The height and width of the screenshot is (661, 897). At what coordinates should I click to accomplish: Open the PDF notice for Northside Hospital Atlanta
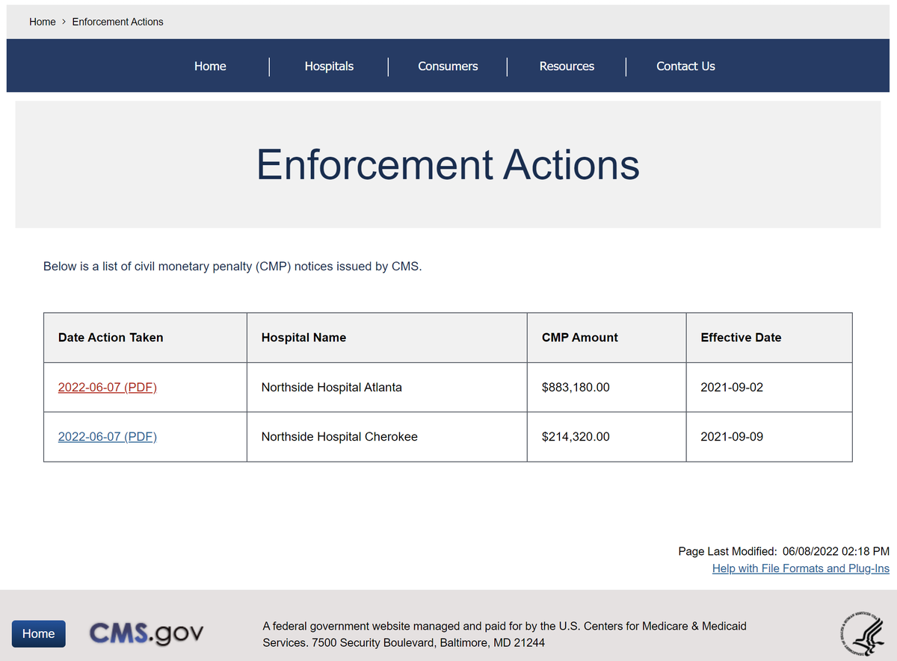pos(108,387)
